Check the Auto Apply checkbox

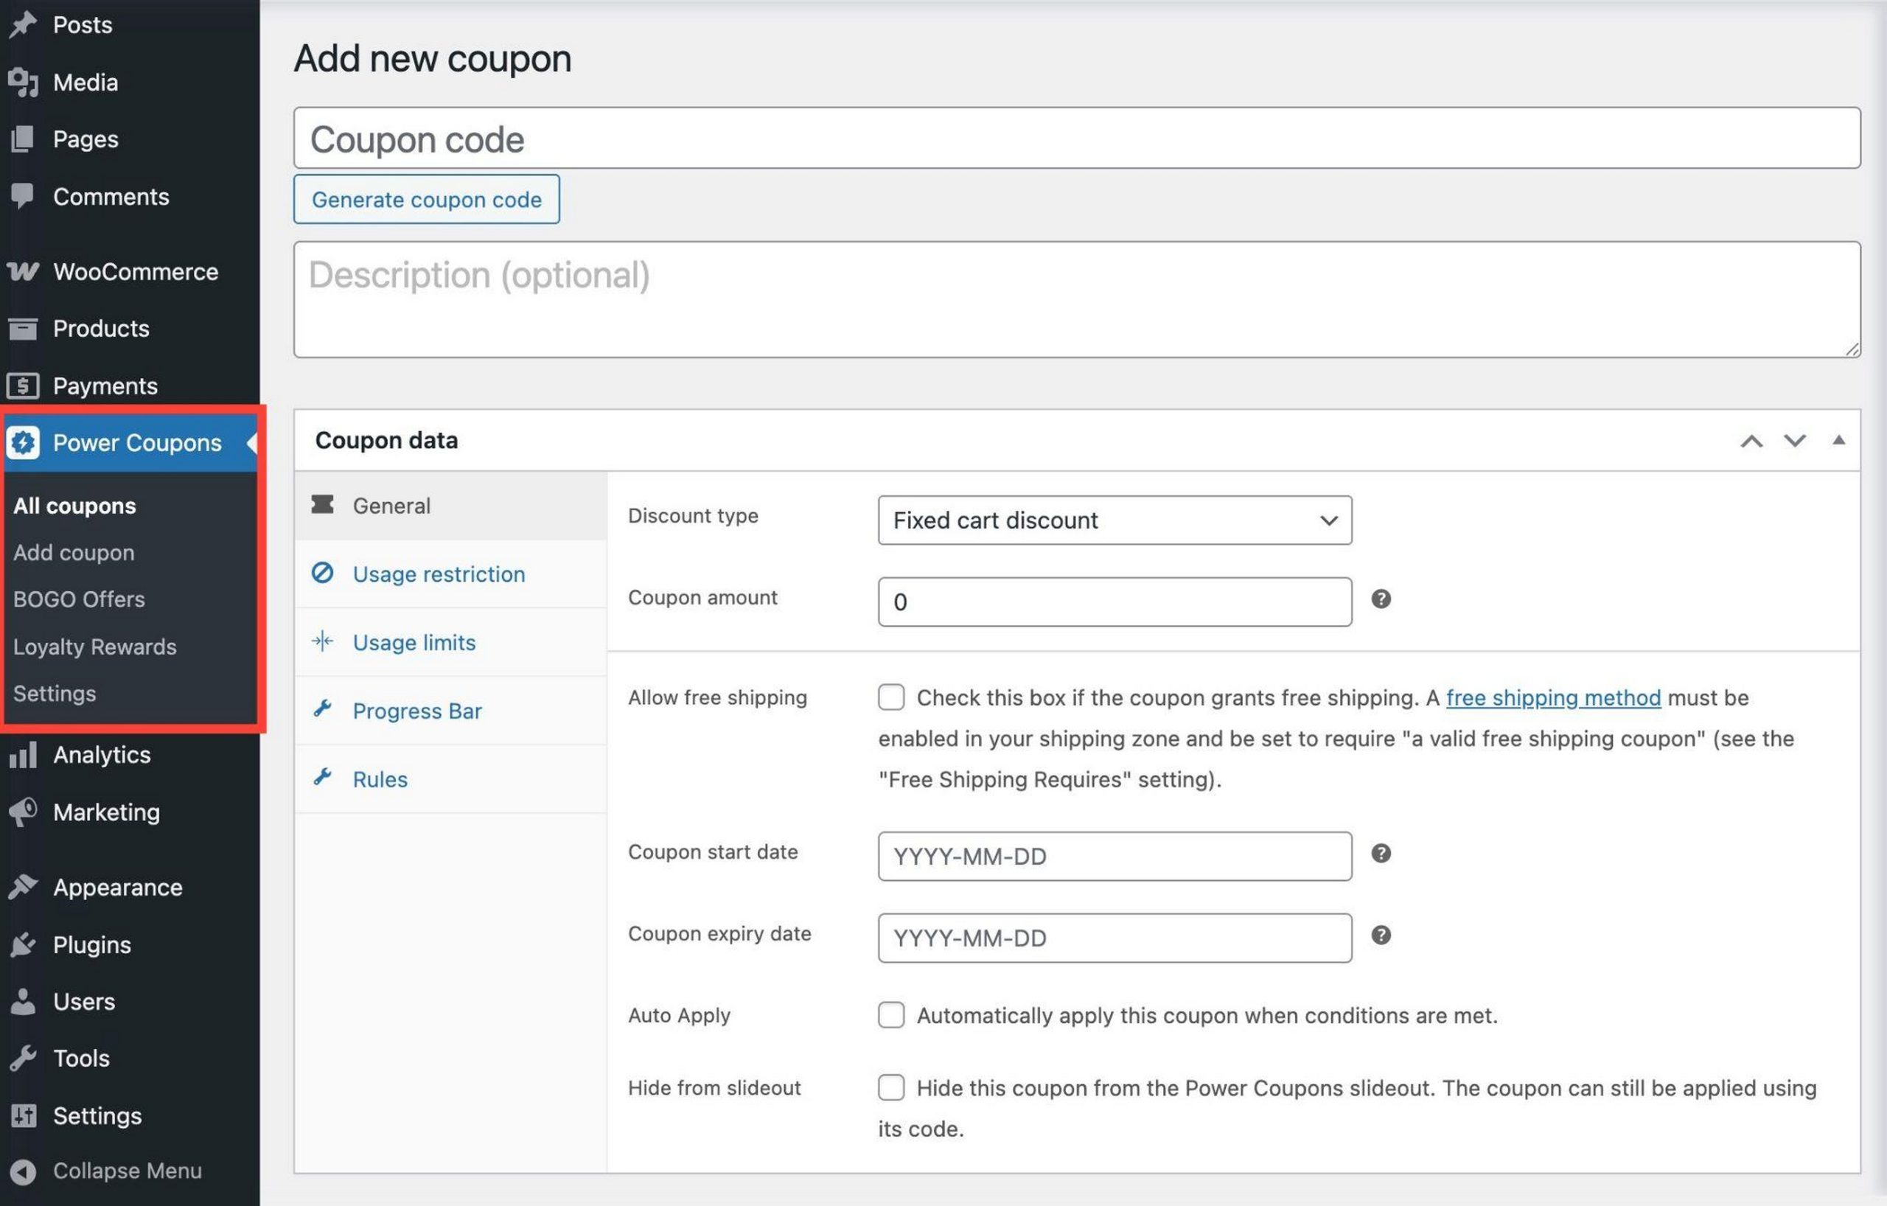(x=891, y=1015)
